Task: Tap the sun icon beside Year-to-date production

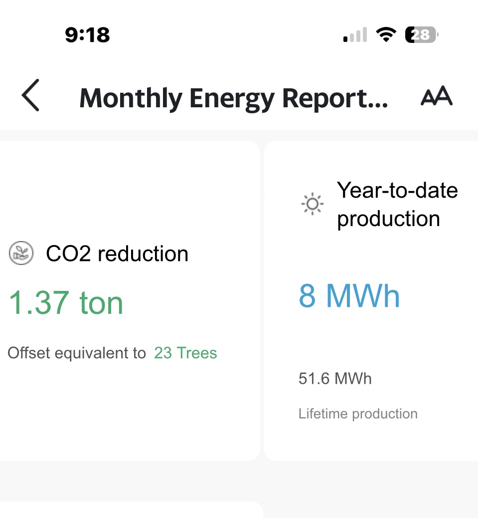Action: point(313,204)
